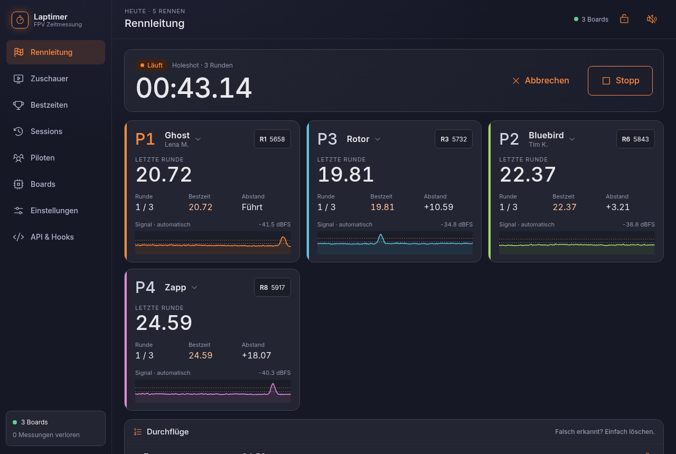This screenshot has height=454, width=676.
Task: Click Bluebird's signal graph
Action: pos(577,243)
